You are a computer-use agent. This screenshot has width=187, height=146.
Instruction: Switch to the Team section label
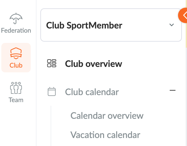pyautogui.click(x=16, y=100)
